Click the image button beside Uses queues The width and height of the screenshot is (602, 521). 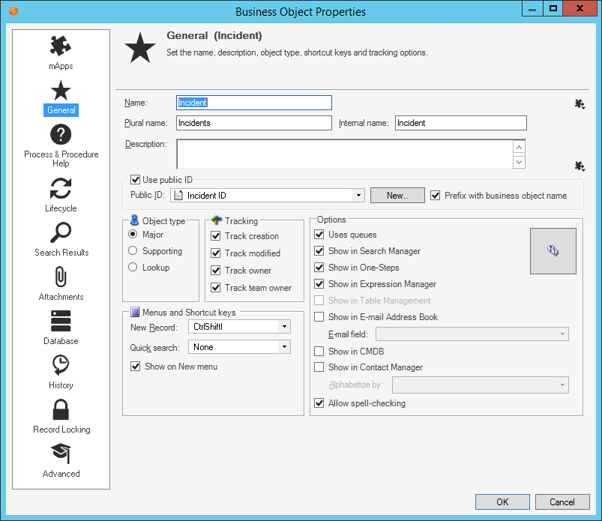tap(553, 251)
